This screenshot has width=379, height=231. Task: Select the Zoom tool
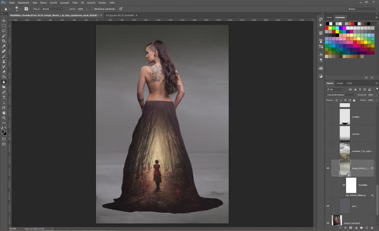pyautogui.click(x=3, y=118)
